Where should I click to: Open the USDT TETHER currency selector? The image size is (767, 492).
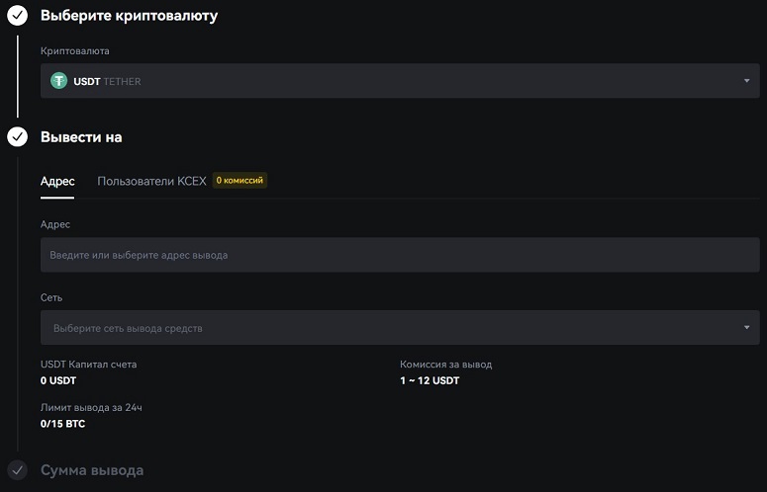coord(400,81)
